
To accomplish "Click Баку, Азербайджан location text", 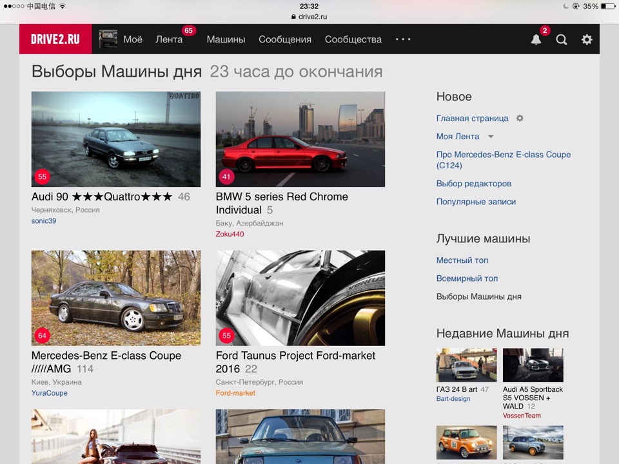I will [x=250, y=224].
